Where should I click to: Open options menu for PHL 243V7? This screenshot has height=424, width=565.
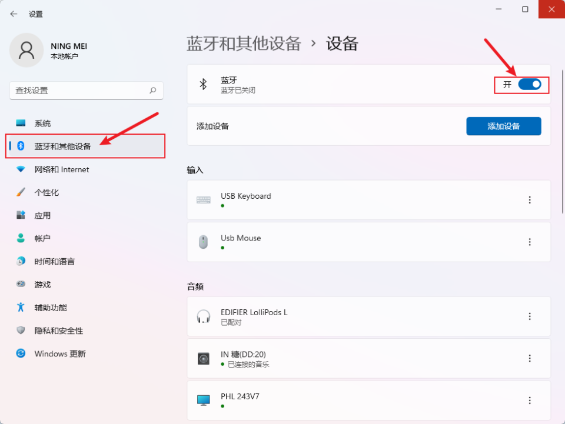(x=530, y=400)
